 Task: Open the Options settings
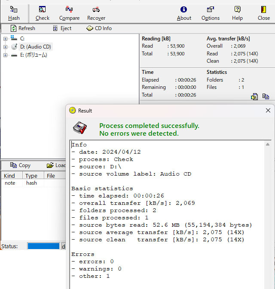(x=210, y=13)
